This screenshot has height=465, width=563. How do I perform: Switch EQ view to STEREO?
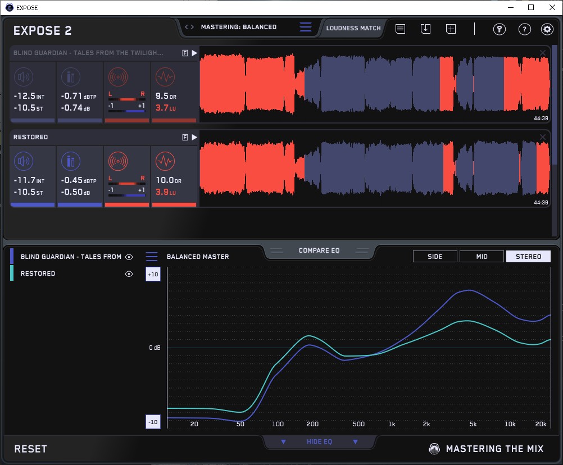(528, 257)
